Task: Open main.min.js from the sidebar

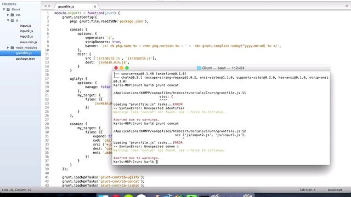Action: 29,42
